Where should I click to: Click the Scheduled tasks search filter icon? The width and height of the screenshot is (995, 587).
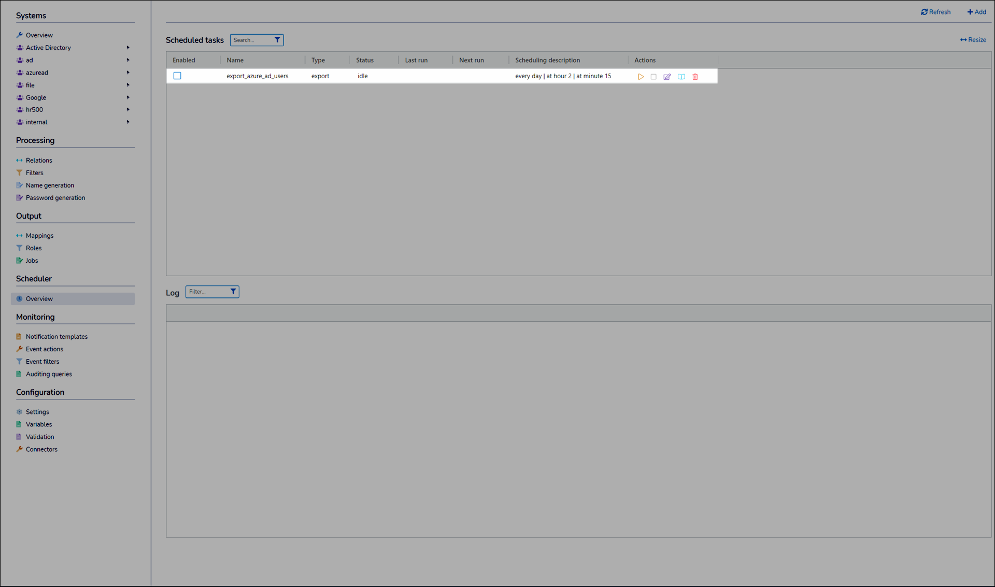pyautogui.click(x=277, y=40)
